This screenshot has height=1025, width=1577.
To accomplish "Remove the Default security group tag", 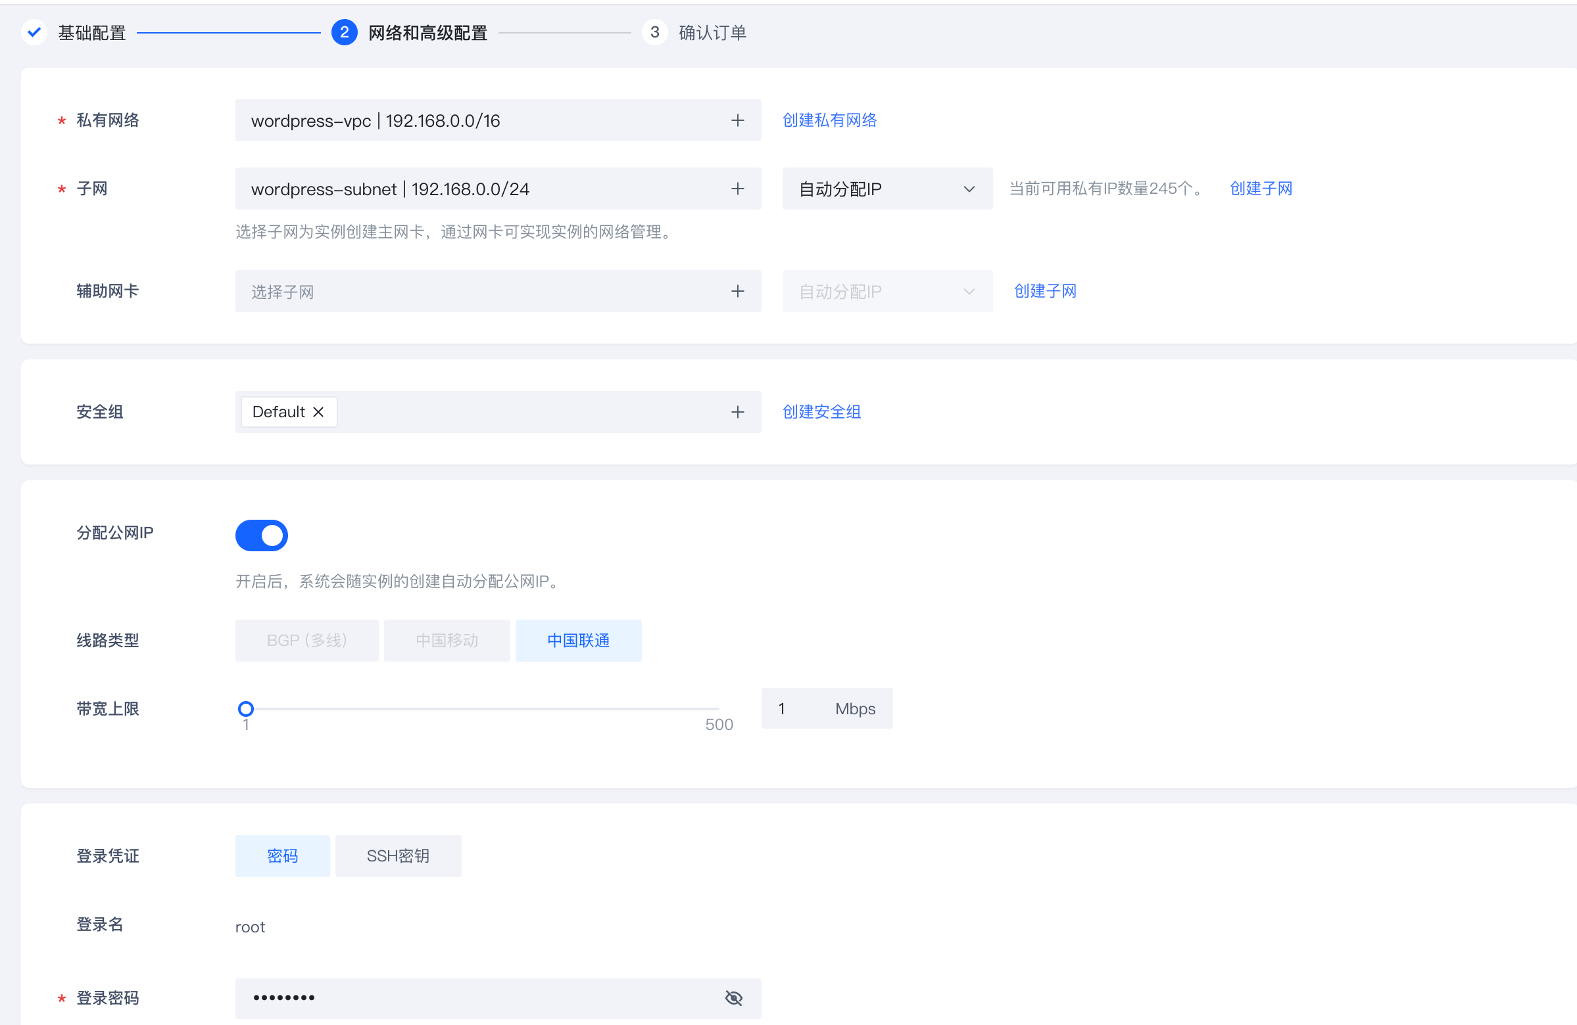I will click(318, 412).
